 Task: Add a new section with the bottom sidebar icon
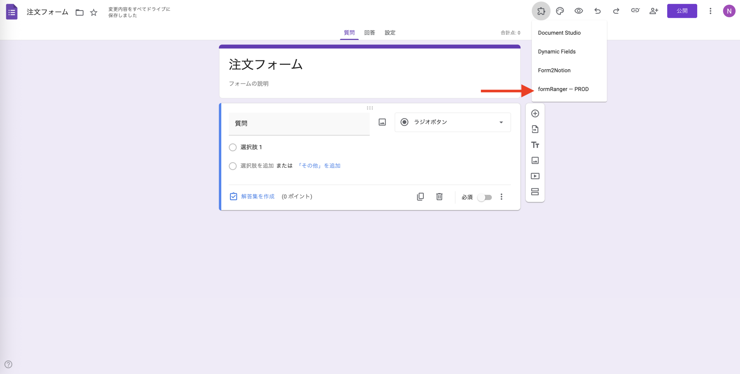[x=535, y=192]
